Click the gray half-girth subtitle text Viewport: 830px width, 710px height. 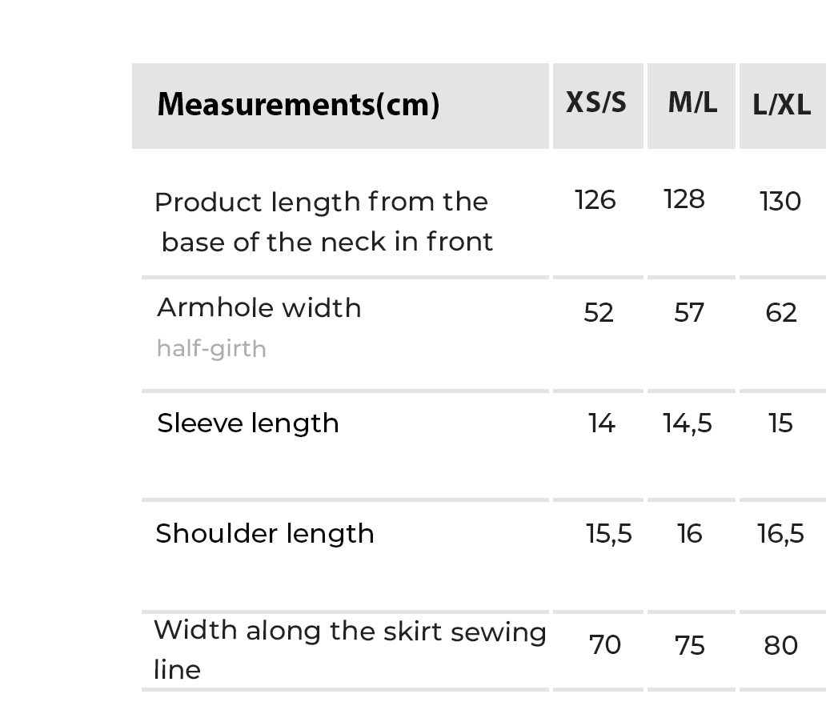point(211,349)
